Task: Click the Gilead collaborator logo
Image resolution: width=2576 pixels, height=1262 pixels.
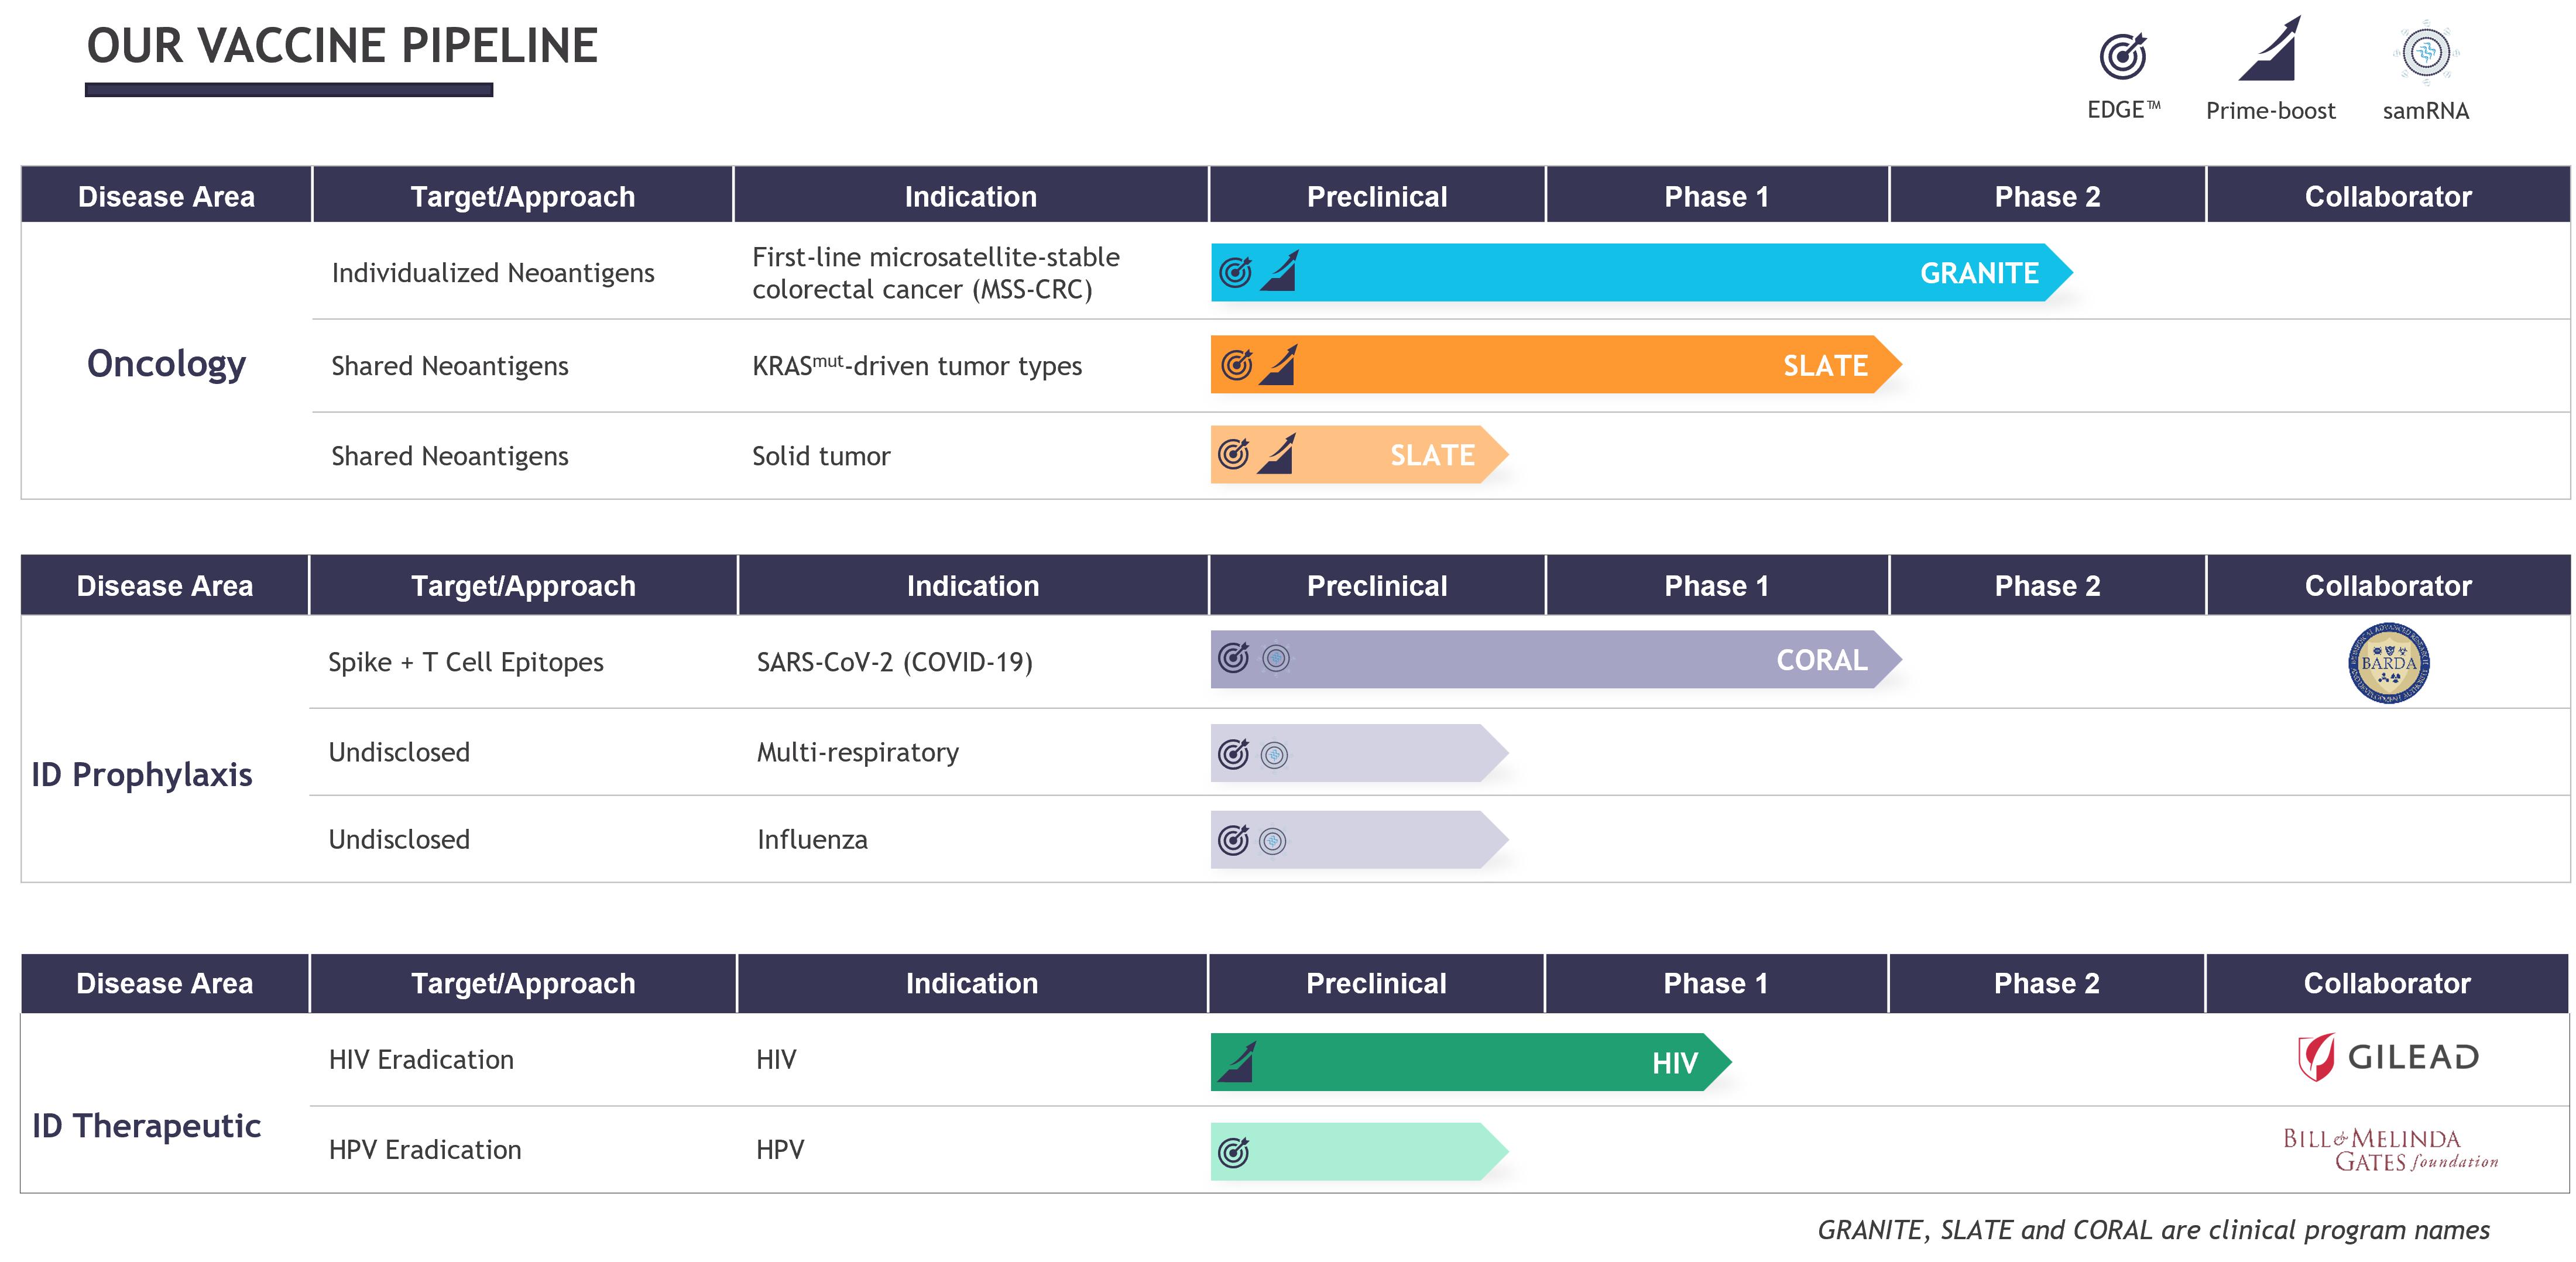Action: pos(2387,1057)
